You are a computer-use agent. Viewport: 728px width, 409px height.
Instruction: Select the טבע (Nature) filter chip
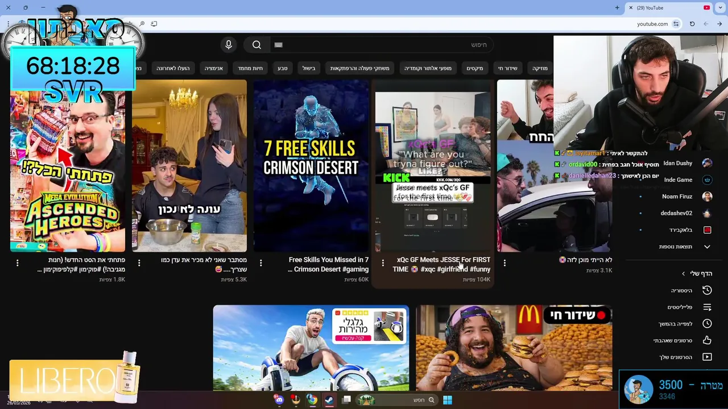coord(283,68)
